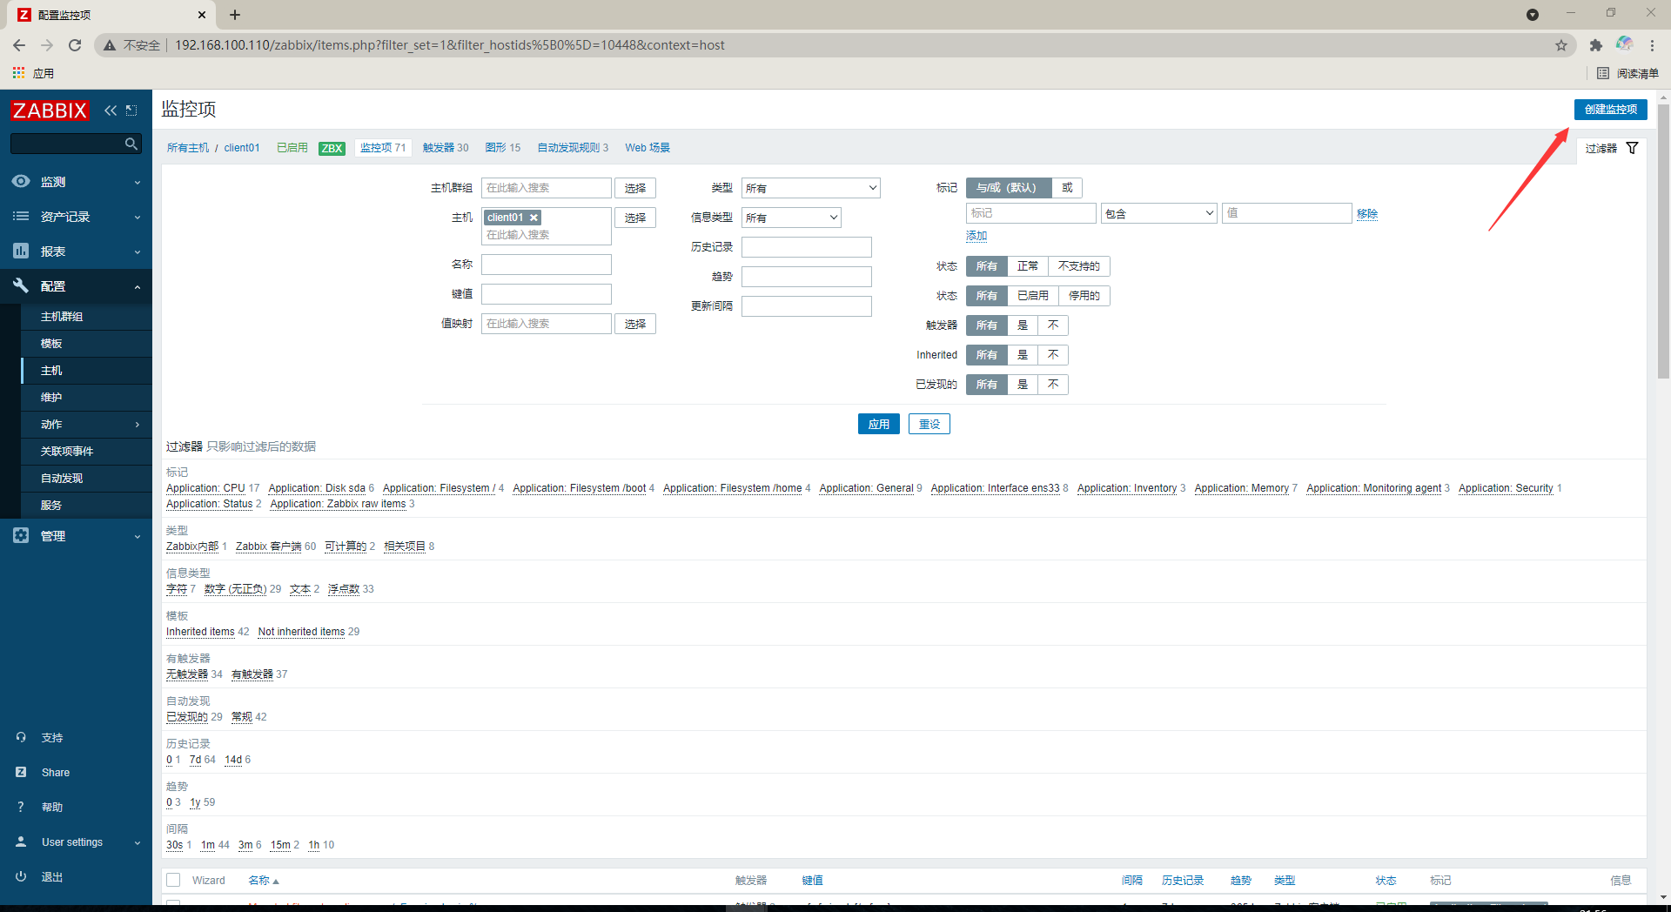The height and width of the screenshot is (912, 1671).
Task: Click the 退出 power icon
Action: (x=21, y=876)
